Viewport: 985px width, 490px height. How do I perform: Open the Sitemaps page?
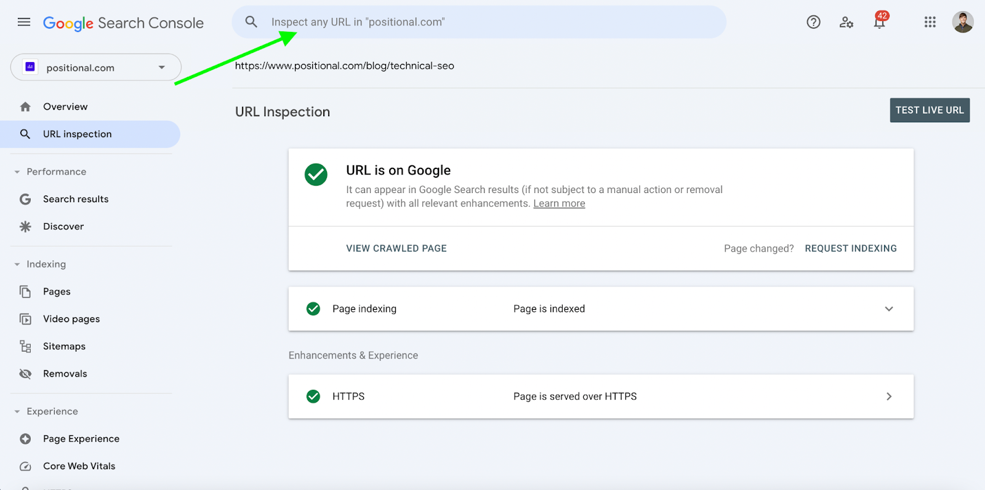[64, 346]
